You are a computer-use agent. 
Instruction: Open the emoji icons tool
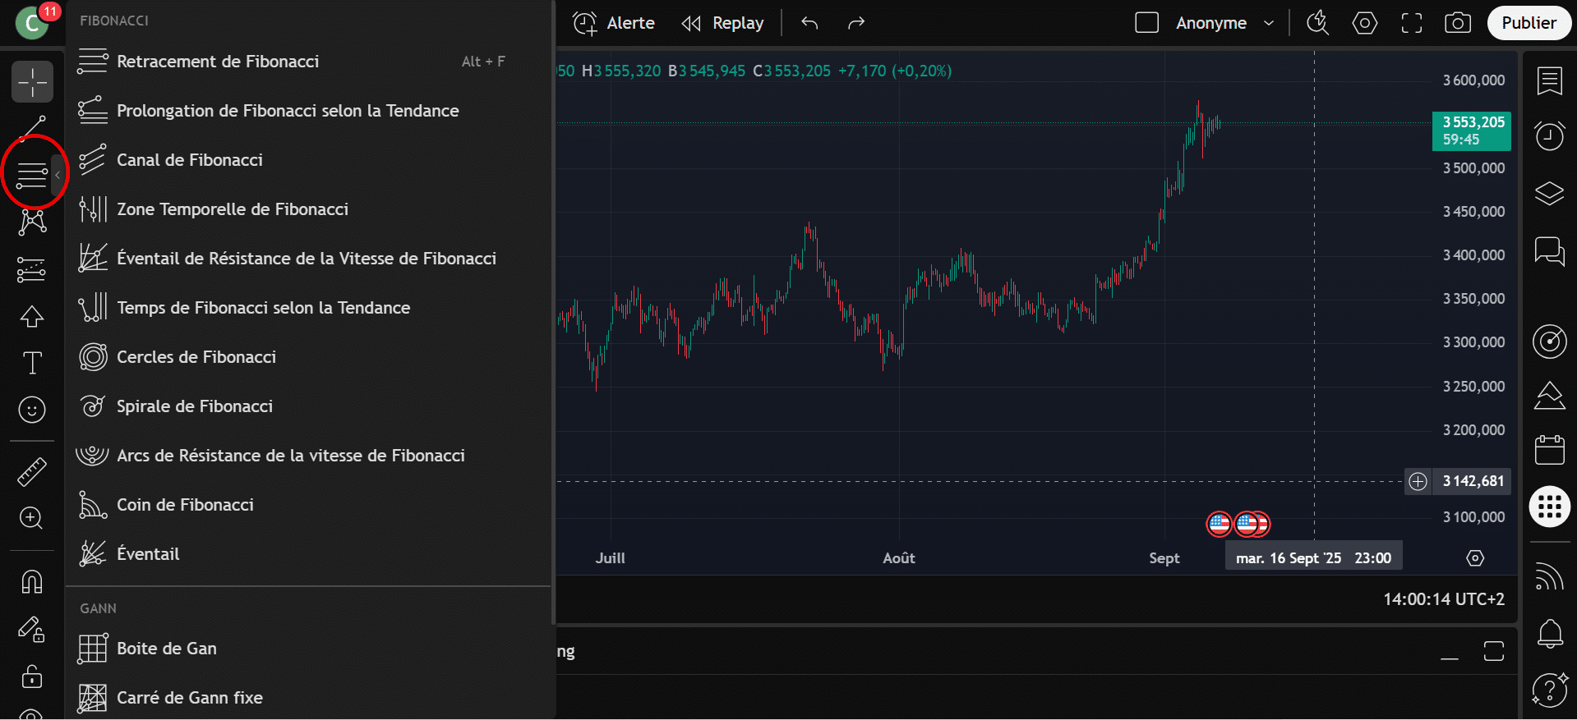32,409
